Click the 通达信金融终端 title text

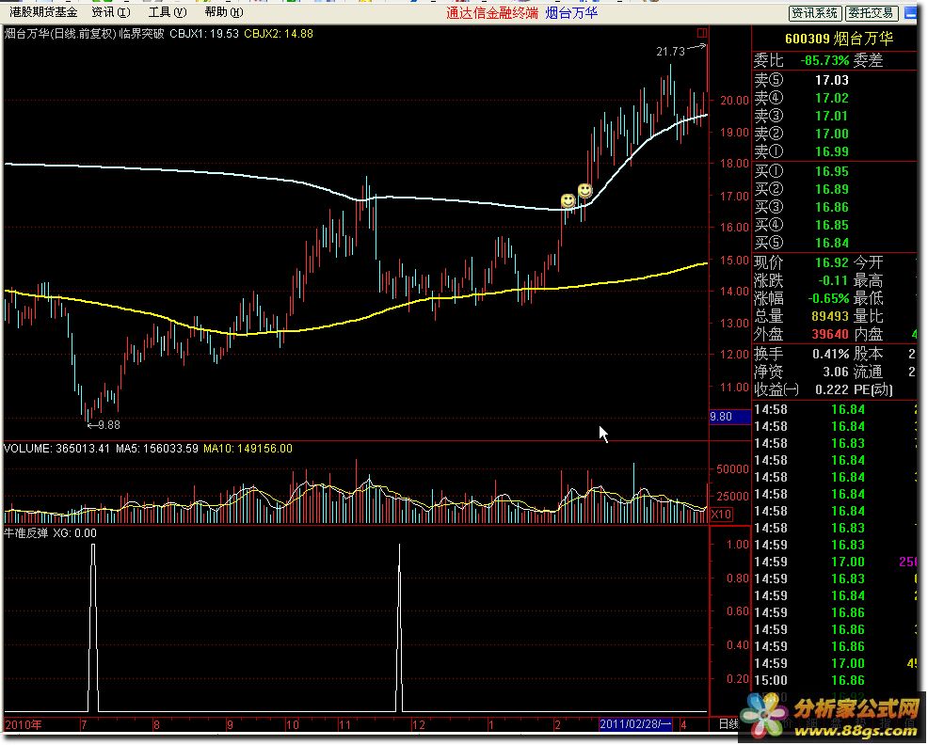[x=492, y=12]
